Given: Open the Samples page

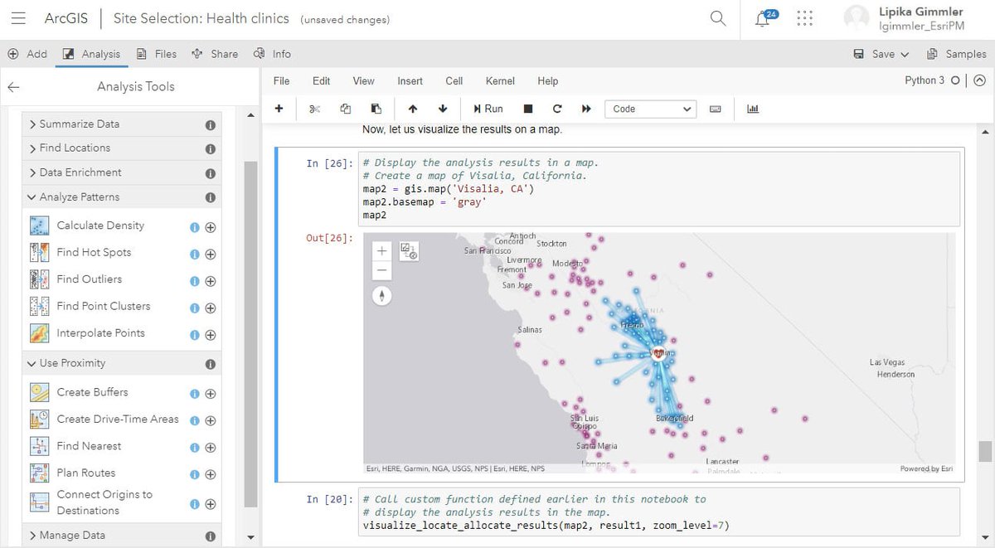Looking at the screenshot, I should click(964, 53).
